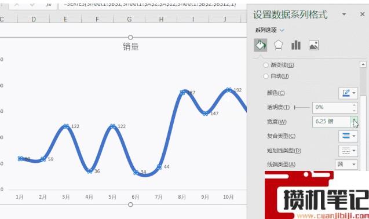Select the data label 59
The width and height of the screenshot is (369, 219).
click(x=50, y=159)
